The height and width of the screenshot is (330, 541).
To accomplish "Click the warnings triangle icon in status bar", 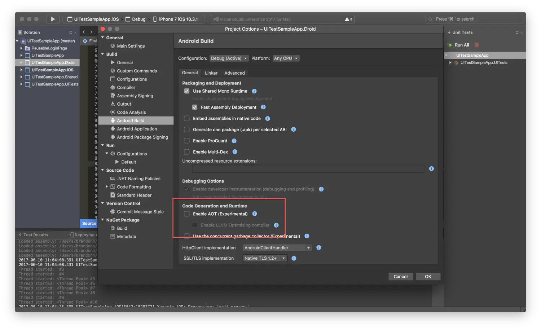I will tap(347, 19).
